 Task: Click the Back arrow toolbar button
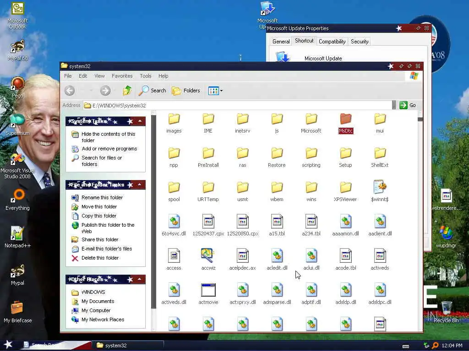click(70, 90)
